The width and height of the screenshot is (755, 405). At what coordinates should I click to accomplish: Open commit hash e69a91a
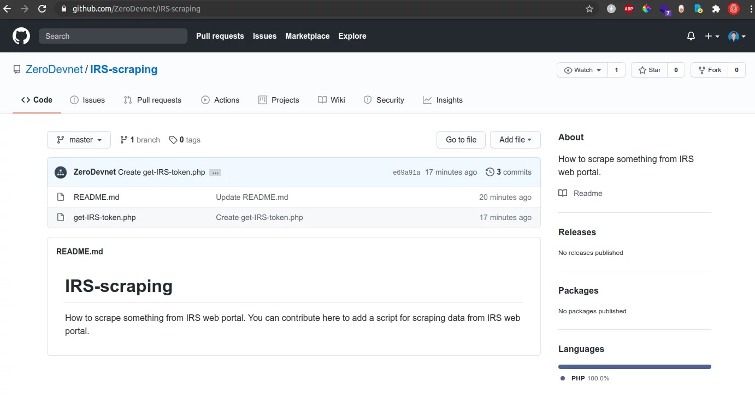(x=406, y=172)
